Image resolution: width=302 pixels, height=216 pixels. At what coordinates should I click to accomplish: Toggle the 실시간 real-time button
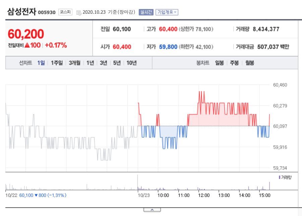pos(146,12)
